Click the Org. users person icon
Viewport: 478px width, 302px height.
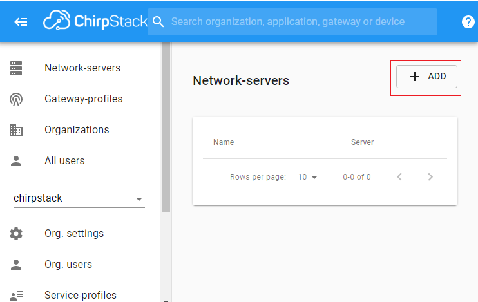tap(16, 265)
